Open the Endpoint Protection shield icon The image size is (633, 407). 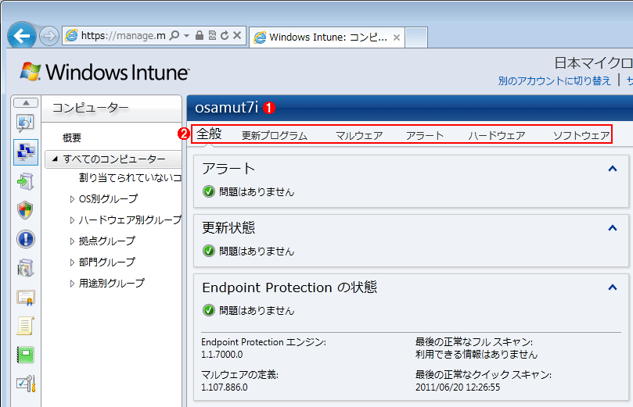click(26, 210)
